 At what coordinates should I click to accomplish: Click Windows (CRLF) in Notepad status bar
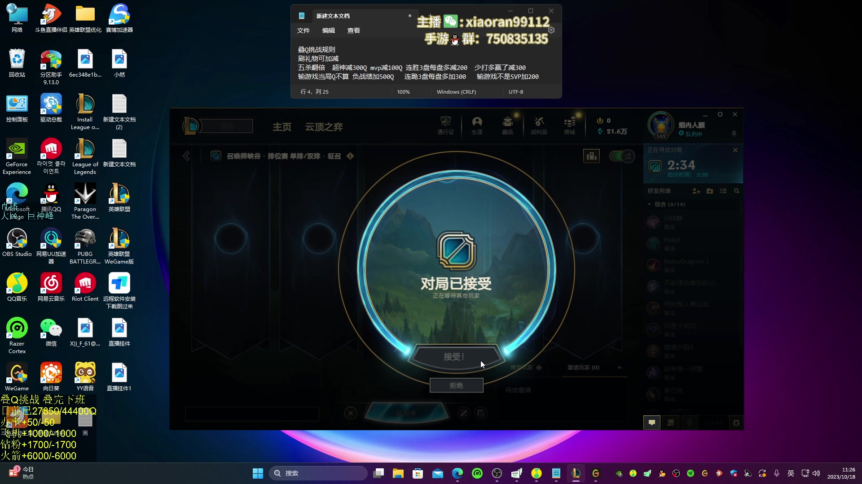pyautogui.click(x=456, y=92)
